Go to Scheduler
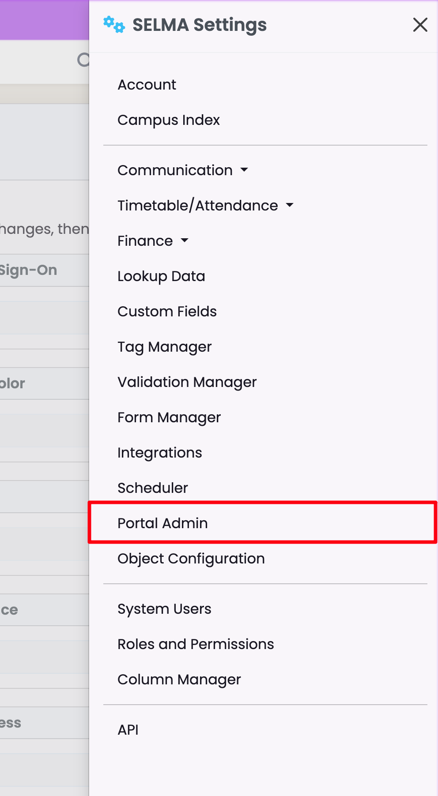This screenshot has height=796, width=438. [x=152, y=488]
